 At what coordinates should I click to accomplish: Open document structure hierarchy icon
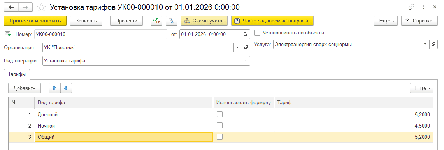171,21
